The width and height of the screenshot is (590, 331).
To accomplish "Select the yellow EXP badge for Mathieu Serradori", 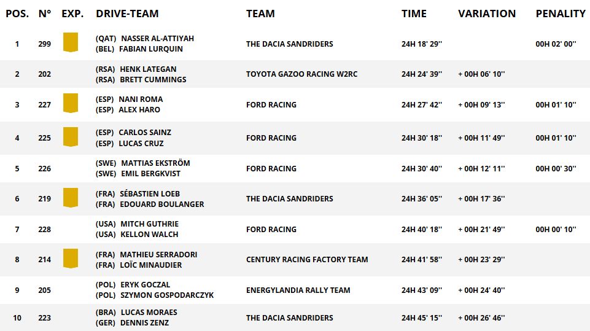I will [x=71, y=258].
